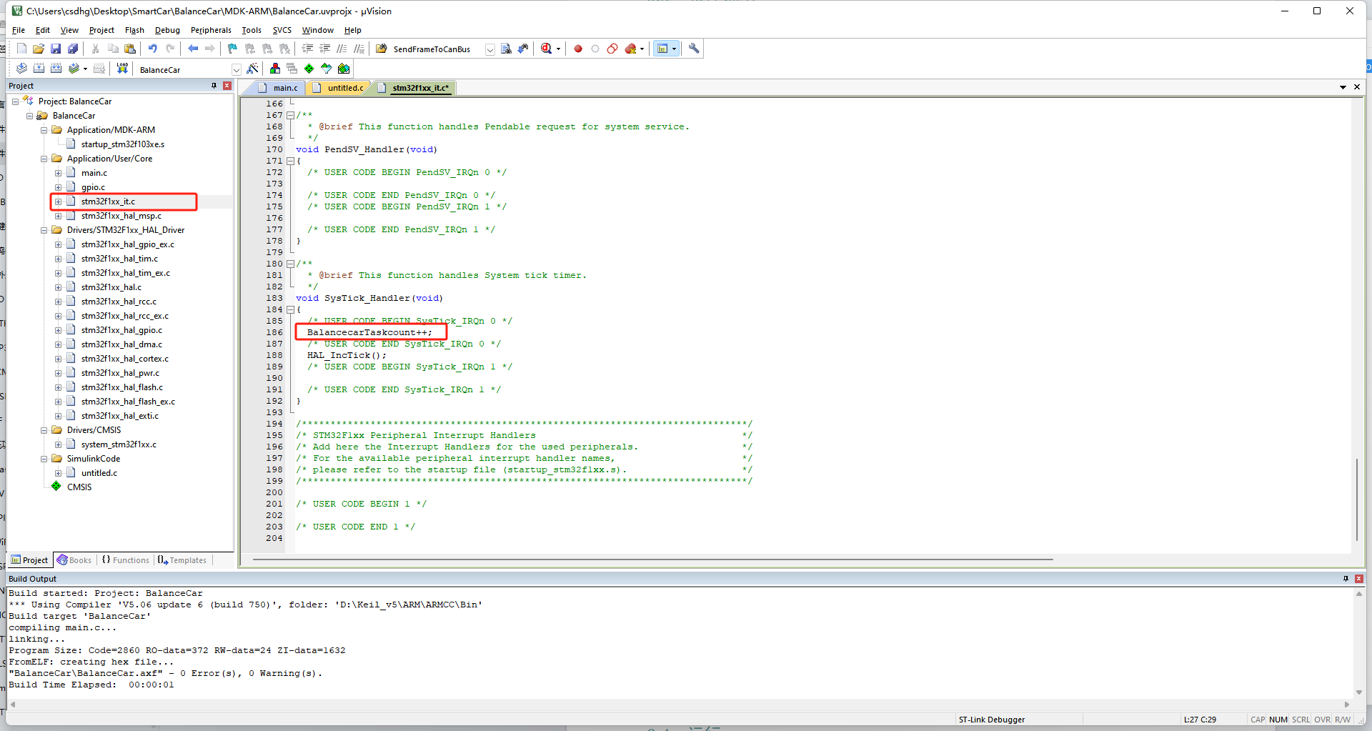Download code to flash using LOAD icon
This screenshot has width=1372, height=731.
point(122,69)
